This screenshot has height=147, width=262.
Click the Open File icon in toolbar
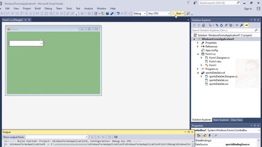[103, 13]
